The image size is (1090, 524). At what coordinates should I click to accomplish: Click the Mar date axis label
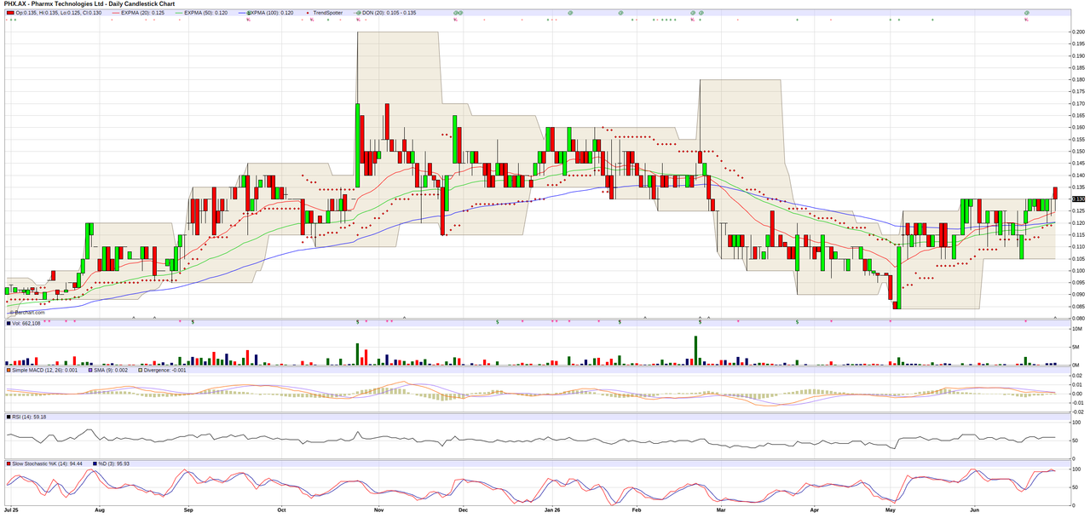pos(721,510)
